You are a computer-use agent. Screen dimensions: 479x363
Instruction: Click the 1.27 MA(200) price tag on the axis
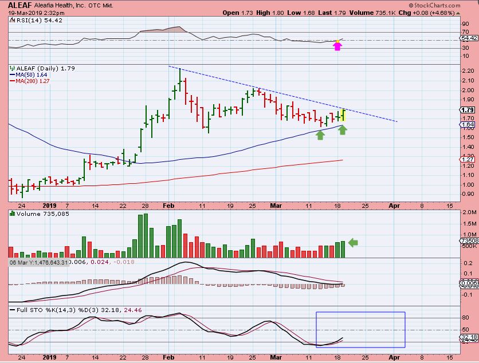tap(468, 159)
